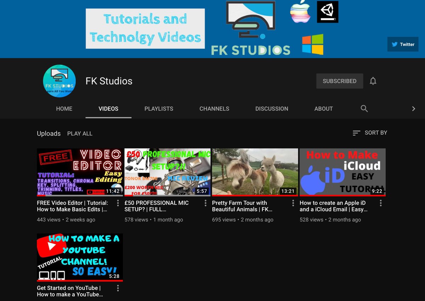
Task: Toggle subscription via the SUBSCRIBED button
Action: tap(339, 81)
